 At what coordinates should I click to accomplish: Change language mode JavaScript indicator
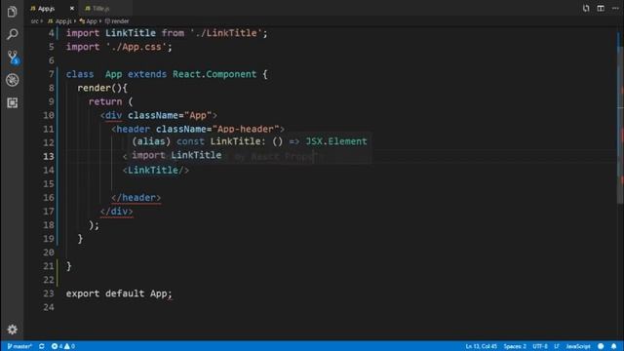(x=578, y=346)
